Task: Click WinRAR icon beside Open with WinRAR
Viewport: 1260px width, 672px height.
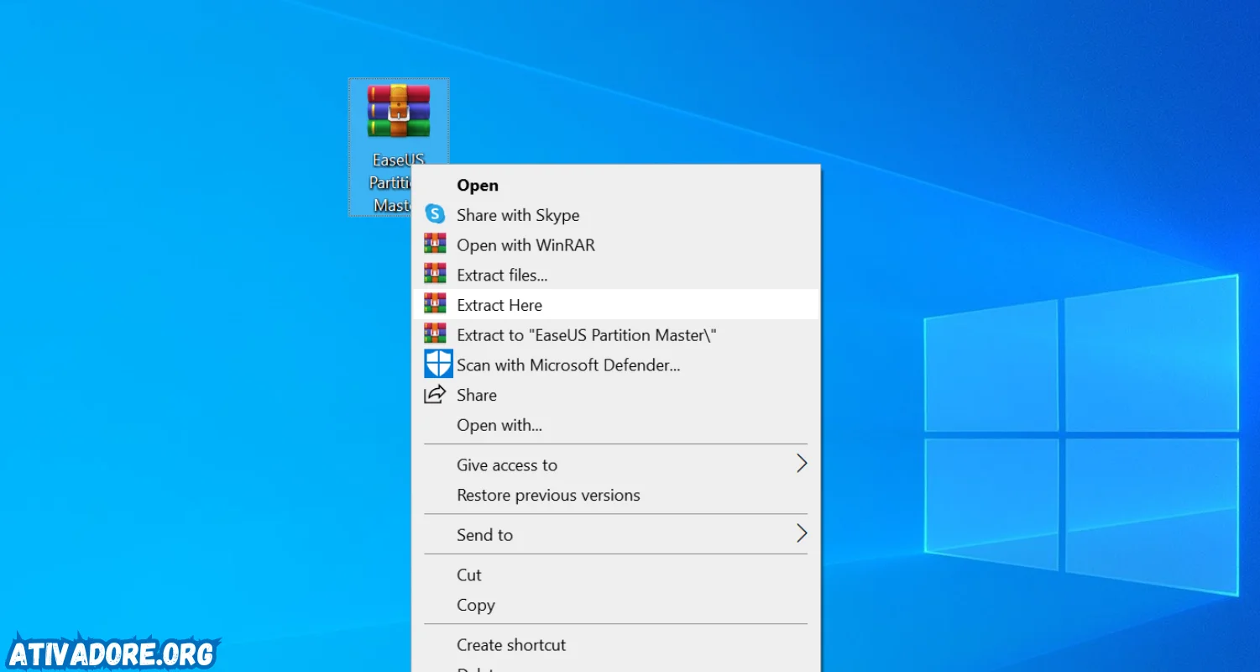Action: [x=435, y=244]
